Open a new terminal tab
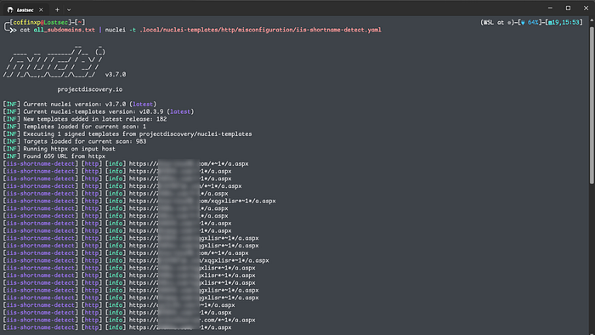Screen dimensions: 595x335 tap(57, 9)
